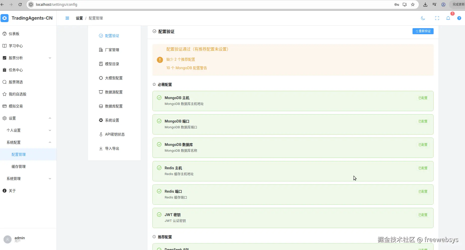This screenshot has height=250, width=465.
Task: Click 已配置 tag on JWT 密钥
Action: 423,215
